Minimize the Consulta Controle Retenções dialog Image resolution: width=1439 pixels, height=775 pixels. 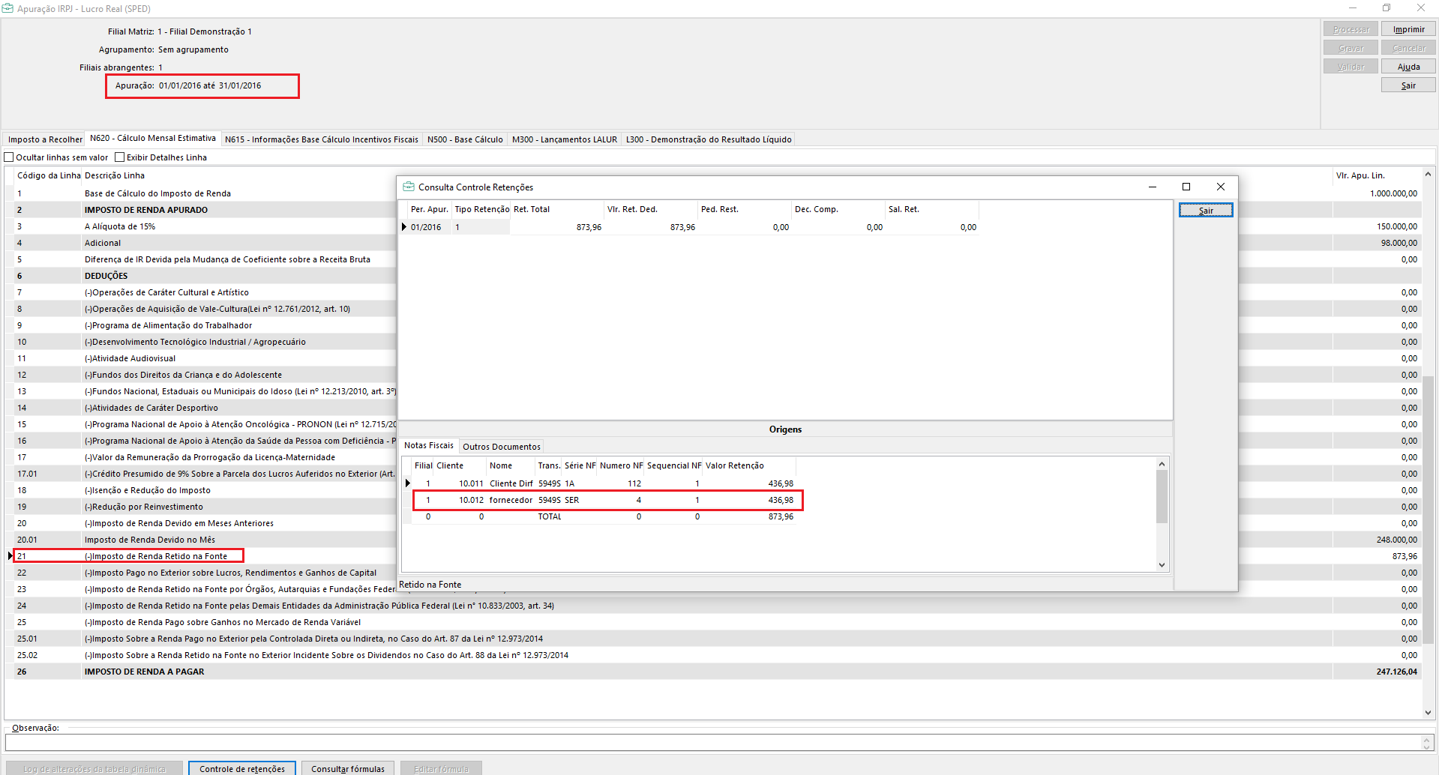coord(1152,187)
